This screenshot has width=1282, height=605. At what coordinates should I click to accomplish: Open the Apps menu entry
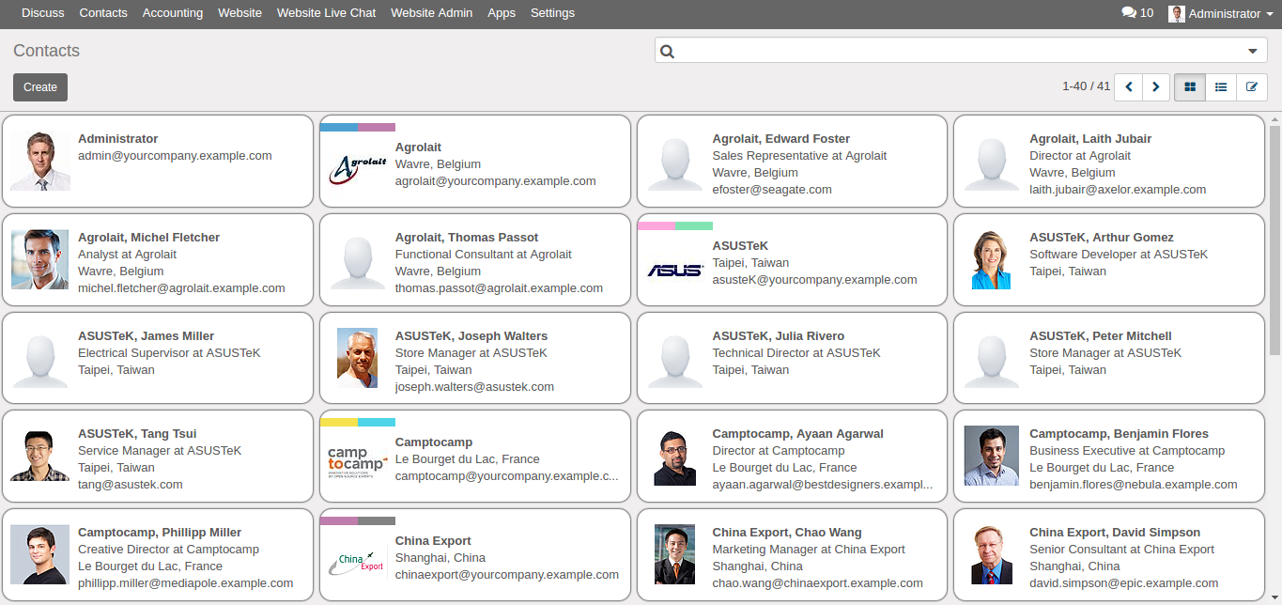click(501, 13)
